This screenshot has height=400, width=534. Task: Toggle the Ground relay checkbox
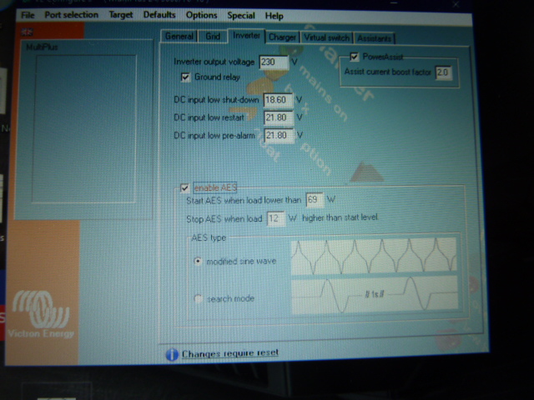[x=185, y=77]
